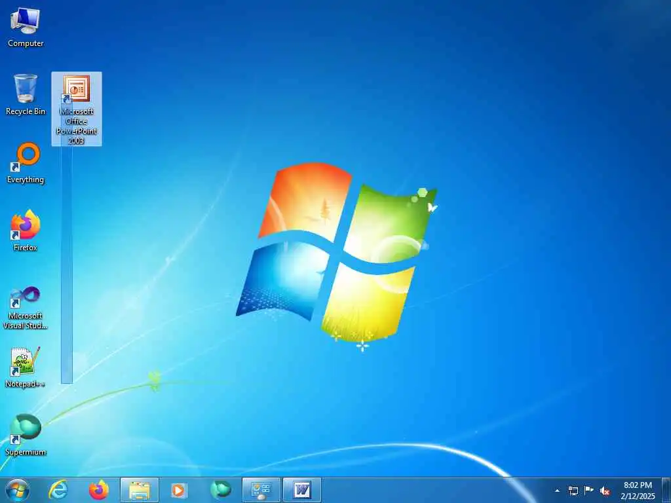
Task: Launch Firefox from the taskbar
Action: click(99, 490)
